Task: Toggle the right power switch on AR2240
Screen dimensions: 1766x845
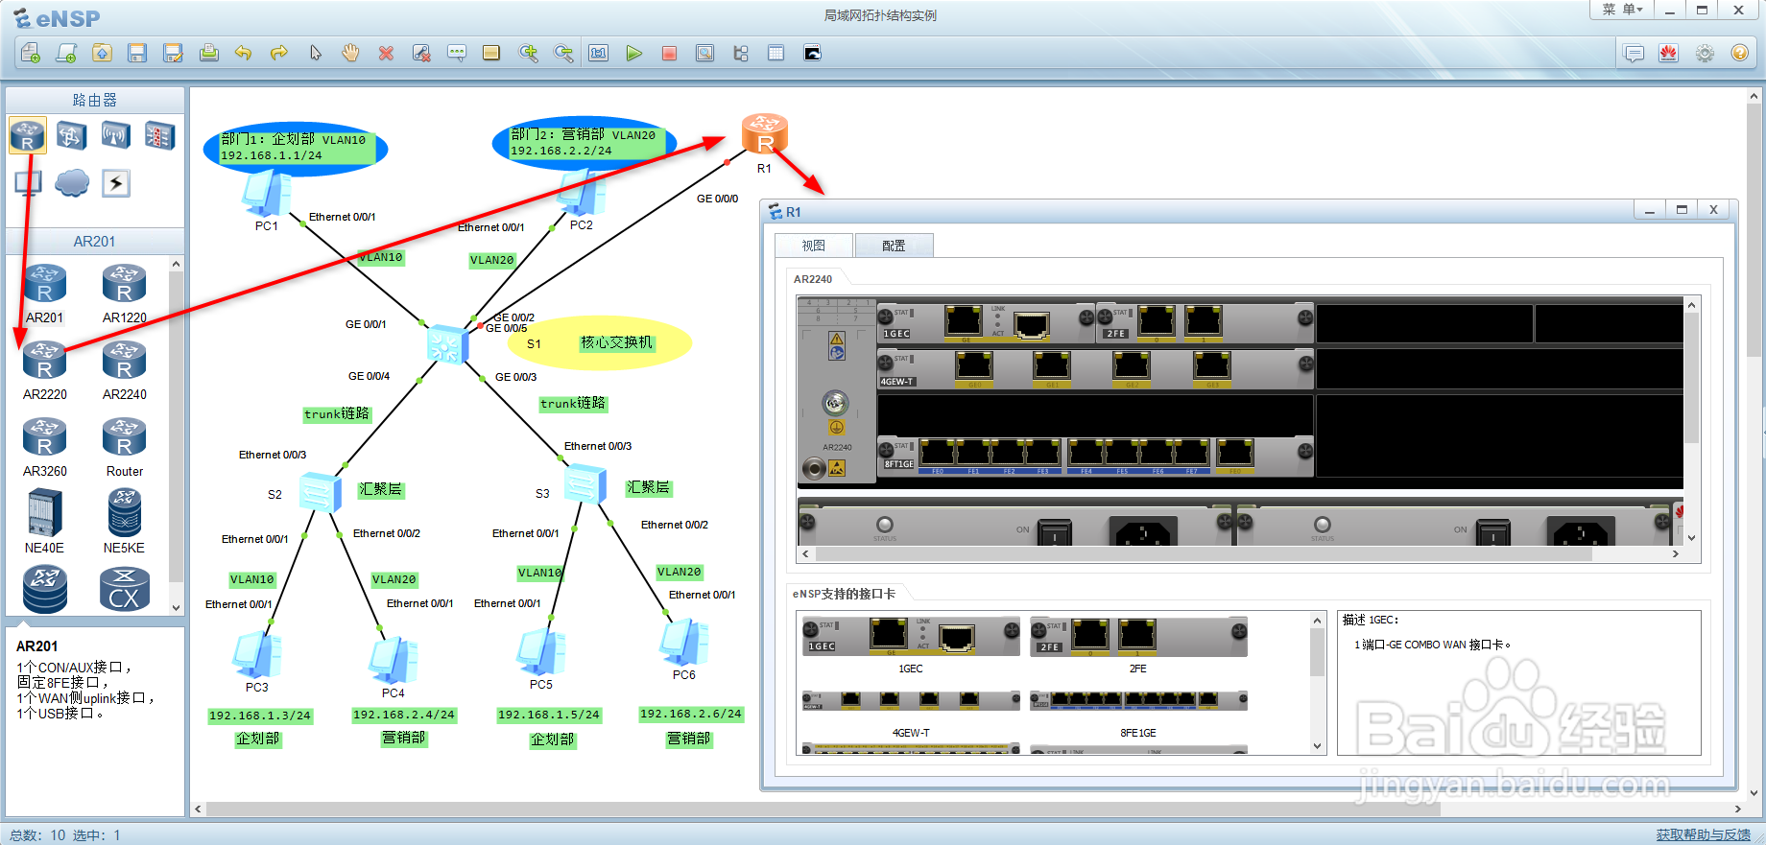Action: point(1492,533)
